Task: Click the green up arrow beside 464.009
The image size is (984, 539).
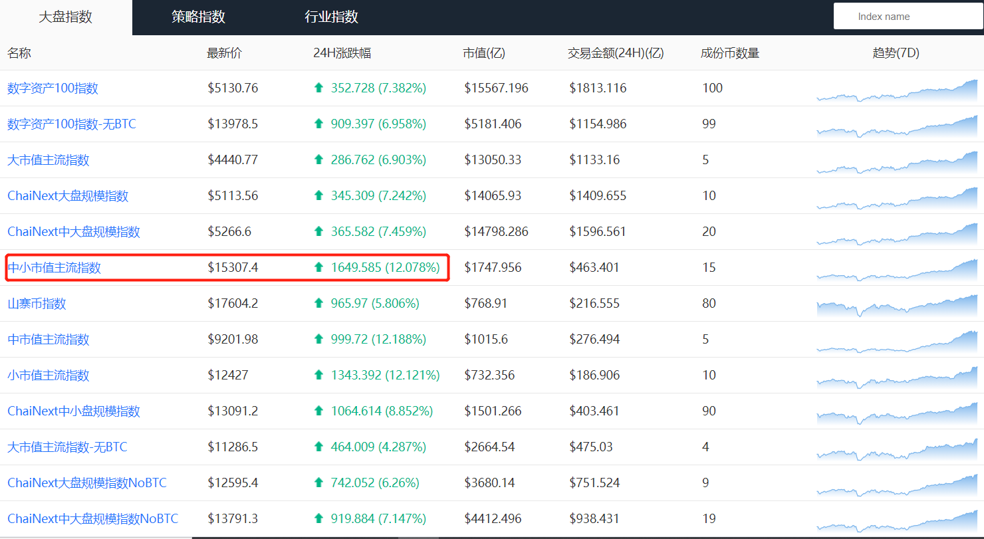Action: [x=318, y=447]
